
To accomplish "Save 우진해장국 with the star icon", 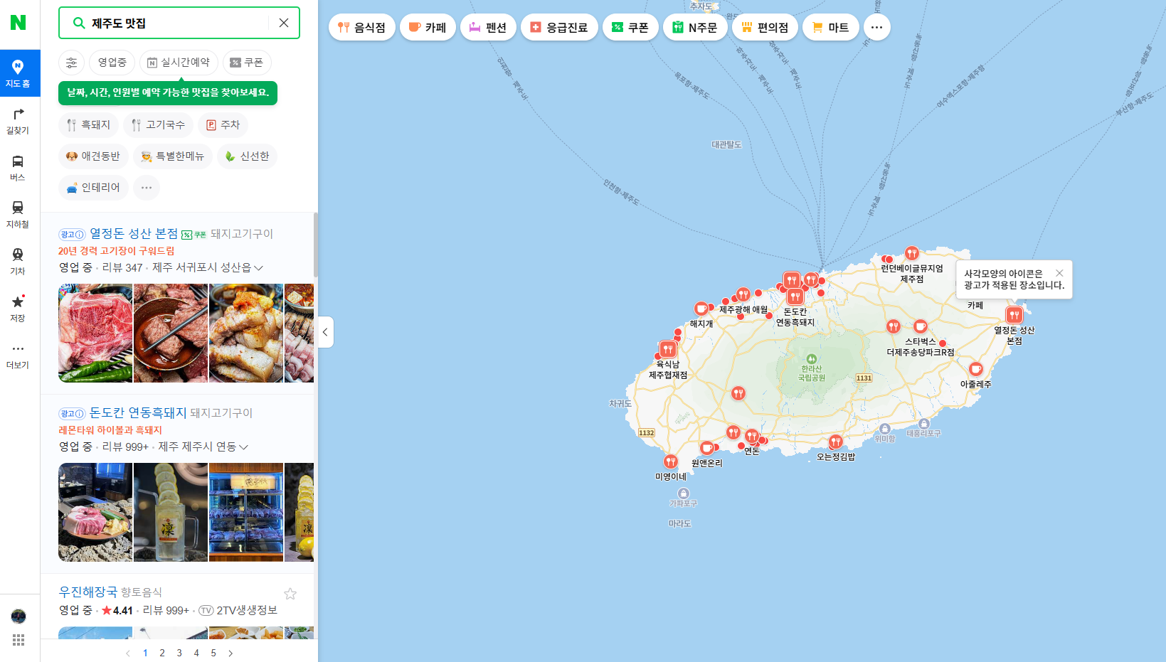I will click(x=290, y=594).
